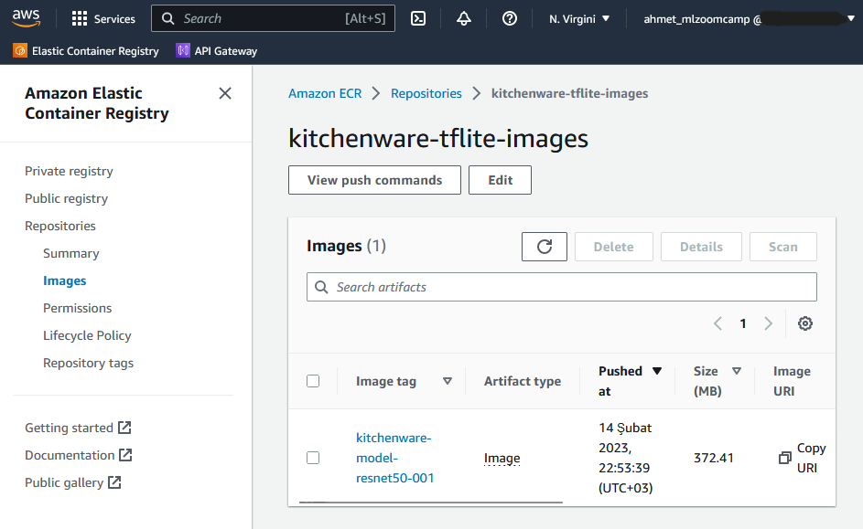
Task: Close the Amazon ECR side navigation
Action: (x=225, y=93)
